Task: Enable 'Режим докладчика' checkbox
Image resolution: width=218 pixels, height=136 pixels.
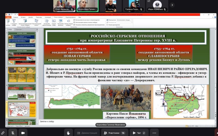Action: (x=107, y=25)
